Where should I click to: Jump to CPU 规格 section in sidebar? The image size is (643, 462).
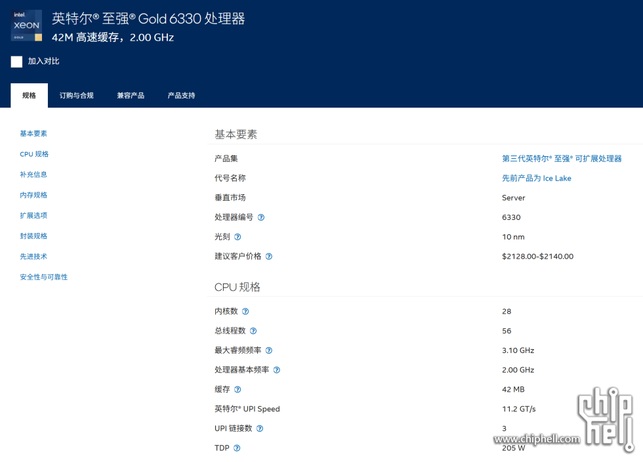coord(34,154)
